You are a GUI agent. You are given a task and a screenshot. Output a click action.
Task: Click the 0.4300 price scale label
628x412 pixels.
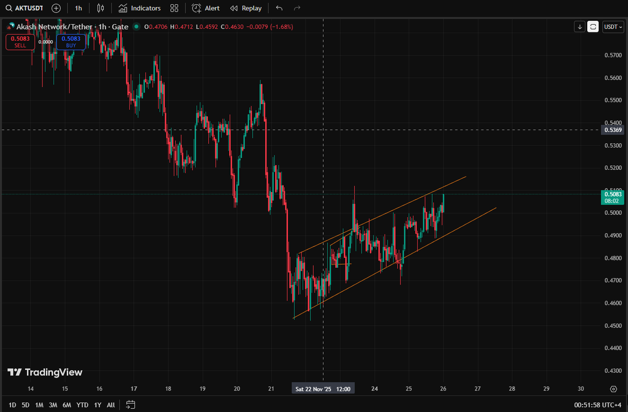pyautogui.click(x=613, y=371)
